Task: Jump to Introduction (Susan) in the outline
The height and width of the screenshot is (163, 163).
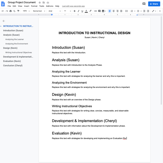Action: (13, 30)
